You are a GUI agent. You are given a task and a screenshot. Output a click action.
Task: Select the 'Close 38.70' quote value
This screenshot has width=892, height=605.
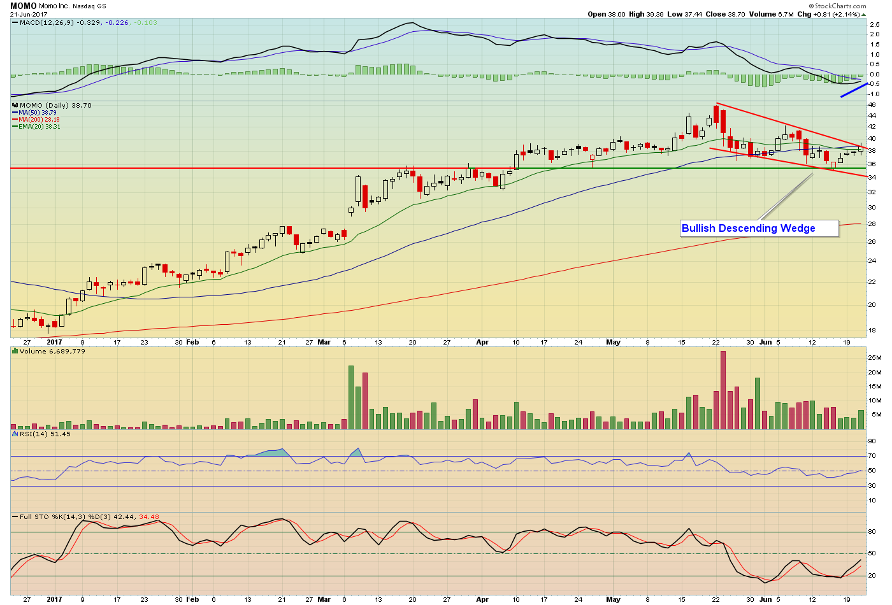pos(725,14)
